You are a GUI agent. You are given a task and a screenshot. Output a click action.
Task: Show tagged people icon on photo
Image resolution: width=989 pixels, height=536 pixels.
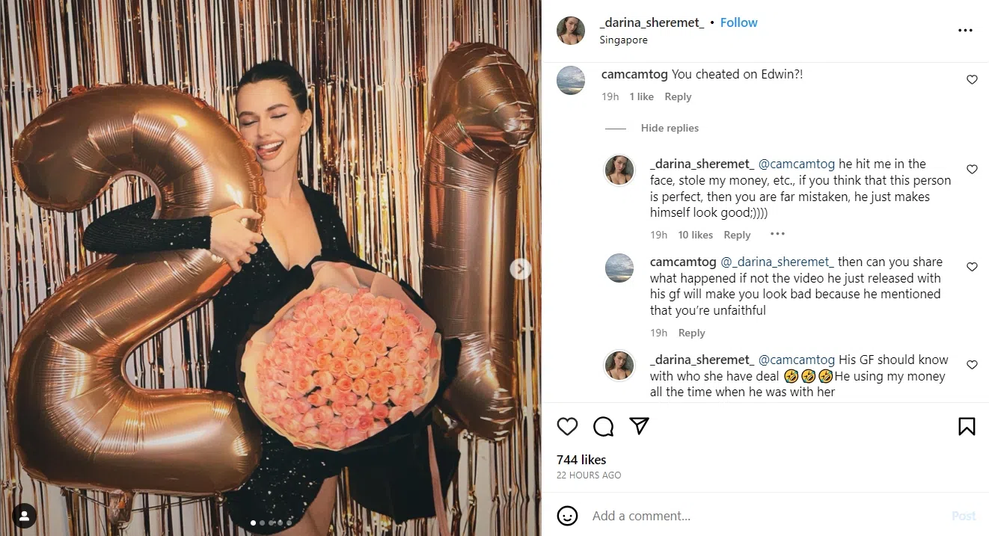coord(25,516)
